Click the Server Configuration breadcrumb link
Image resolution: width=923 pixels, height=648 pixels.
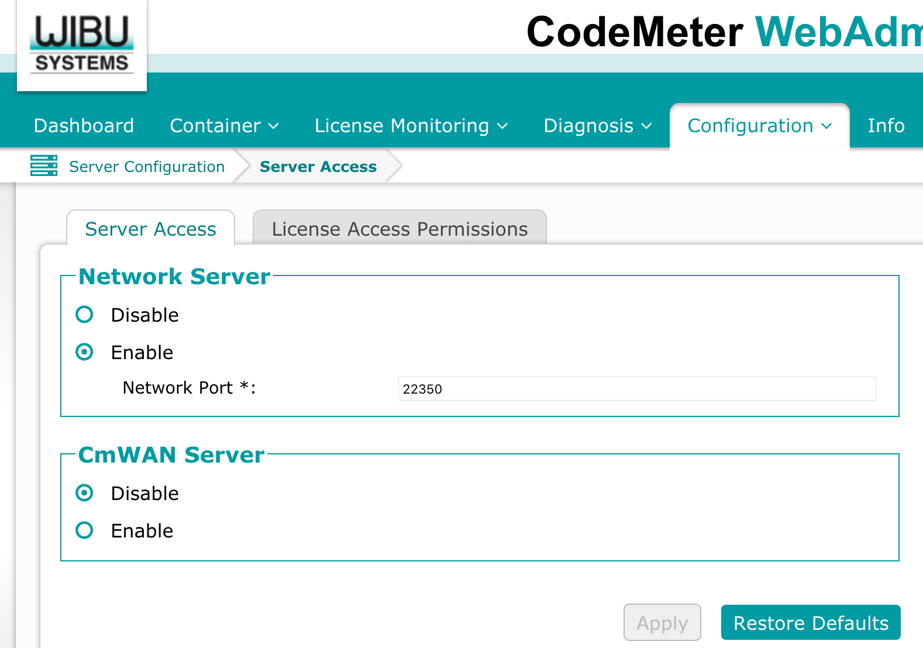[x=146, y=167]
